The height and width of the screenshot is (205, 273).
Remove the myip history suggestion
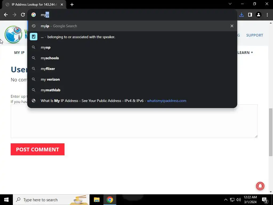232,26
